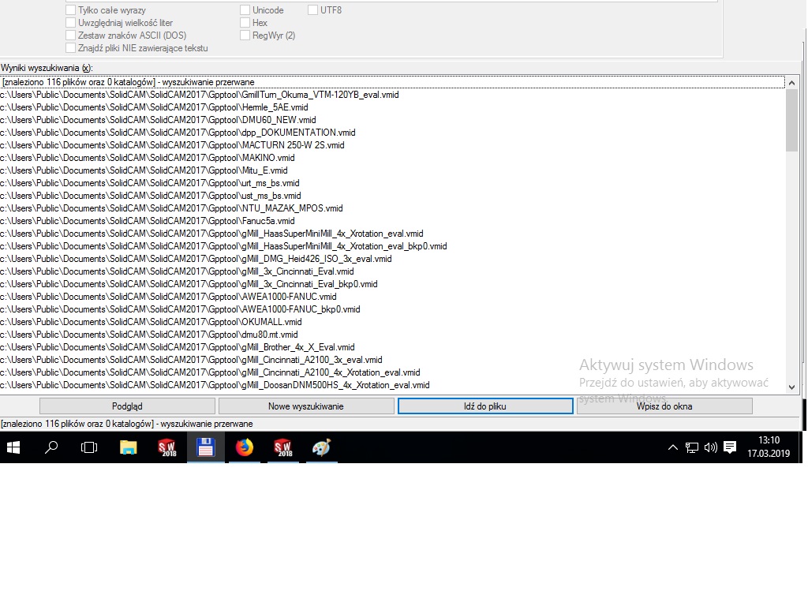Launch File Explorer from the taskbar
Screen dimensions: 808x606
pos(129,447)
